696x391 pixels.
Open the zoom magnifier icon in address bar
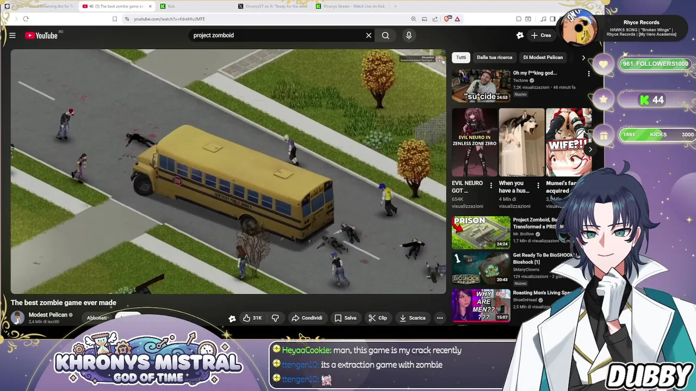click(x=414, y=19)
